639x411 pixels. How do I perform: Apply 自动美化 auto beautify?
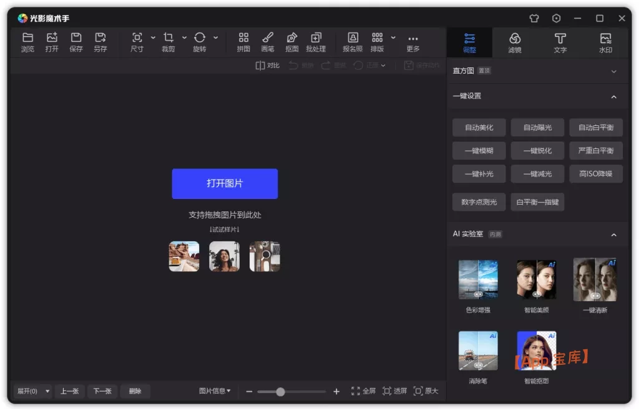pos(479,127)
